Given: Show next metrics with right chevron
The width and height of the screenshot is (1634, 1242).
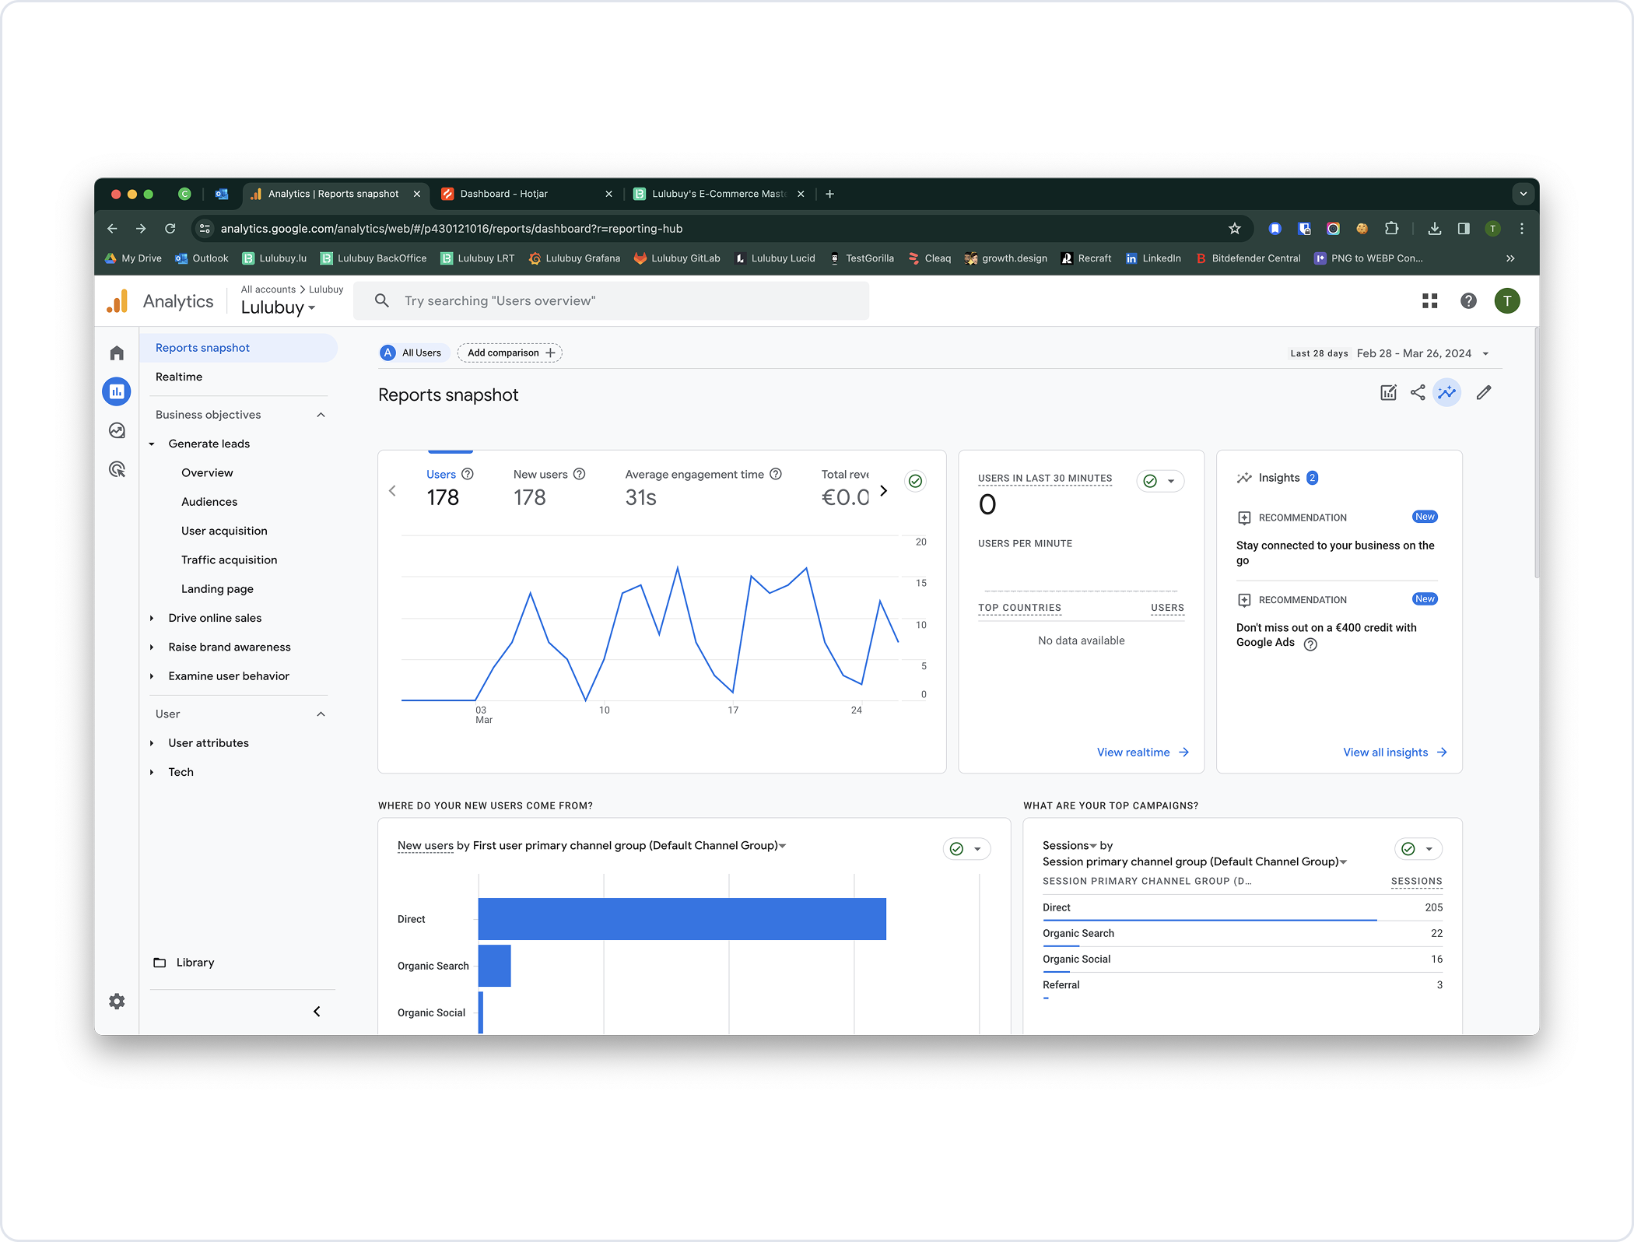Looking at the screenshot, I should [x=883, y=491].
